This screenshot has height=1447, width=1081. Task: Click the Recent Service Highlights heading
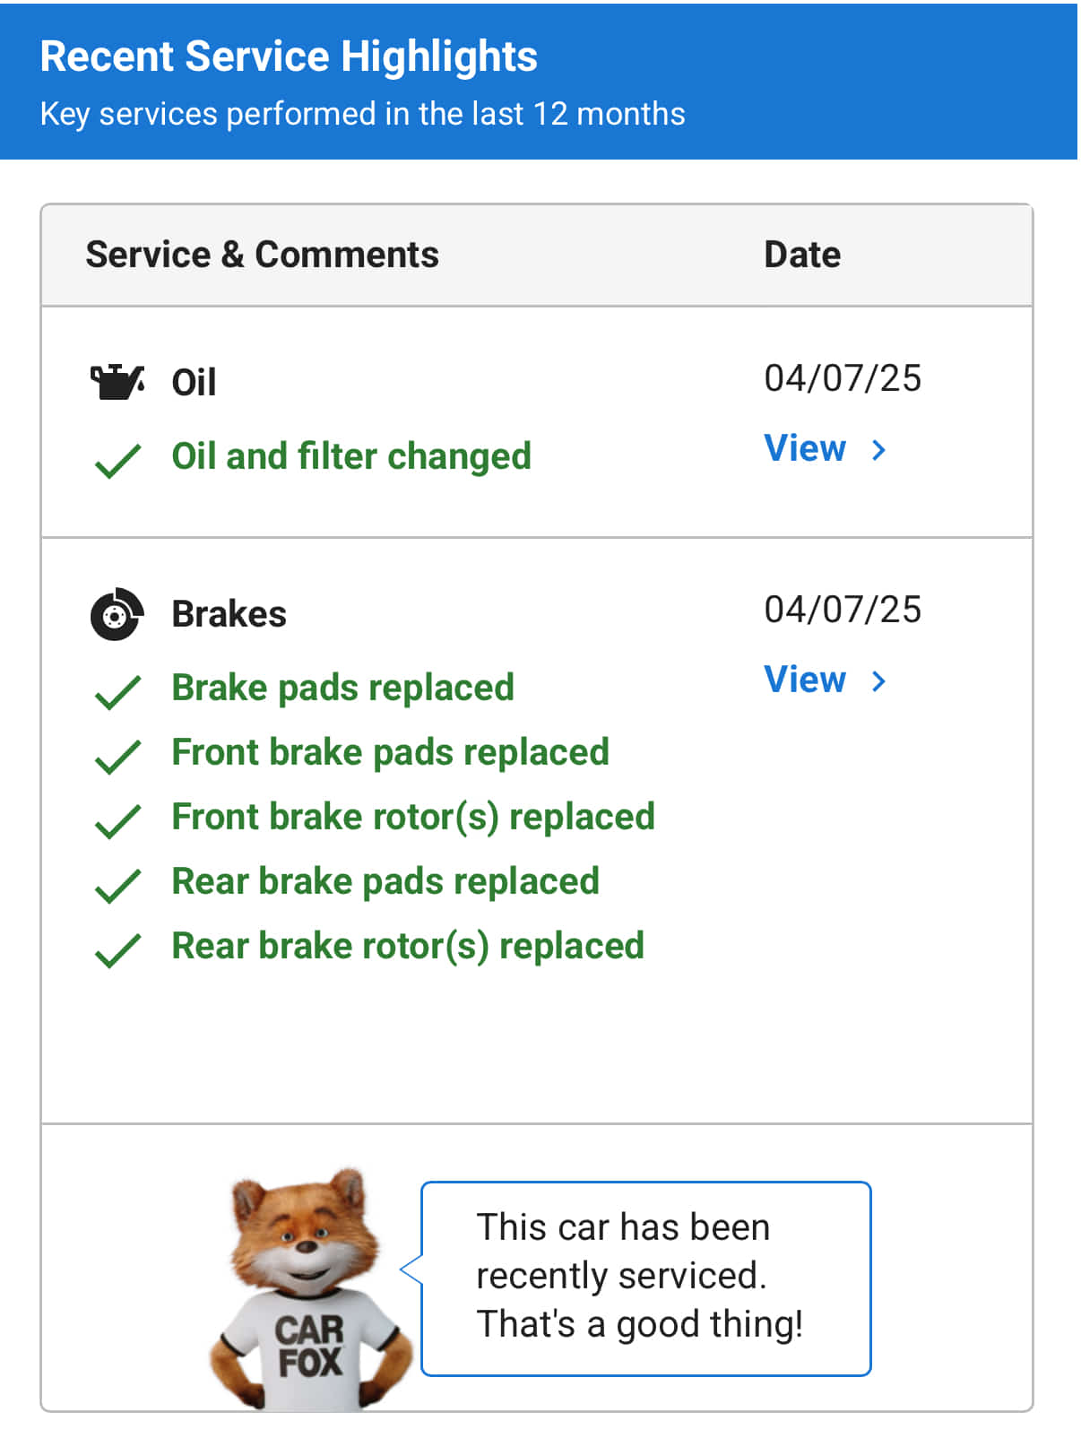tap(289, 56)
